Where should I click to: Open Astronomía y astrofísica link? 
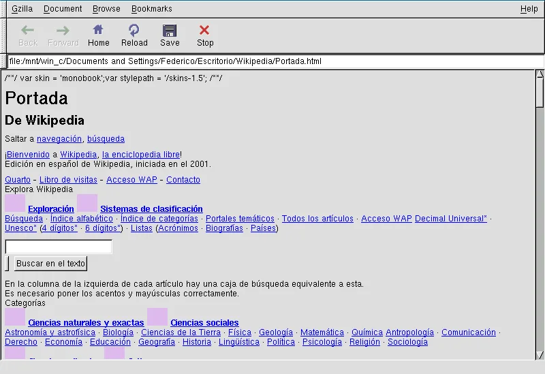pyautogui.click(x=50, y=332)
